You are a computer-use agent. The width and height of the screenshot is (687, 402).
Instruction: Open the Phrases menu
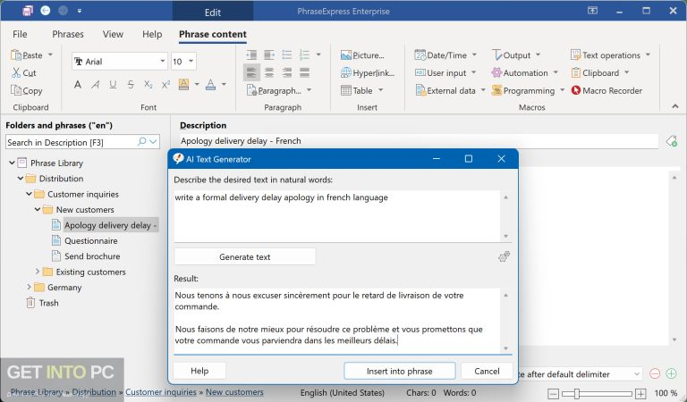68,34
